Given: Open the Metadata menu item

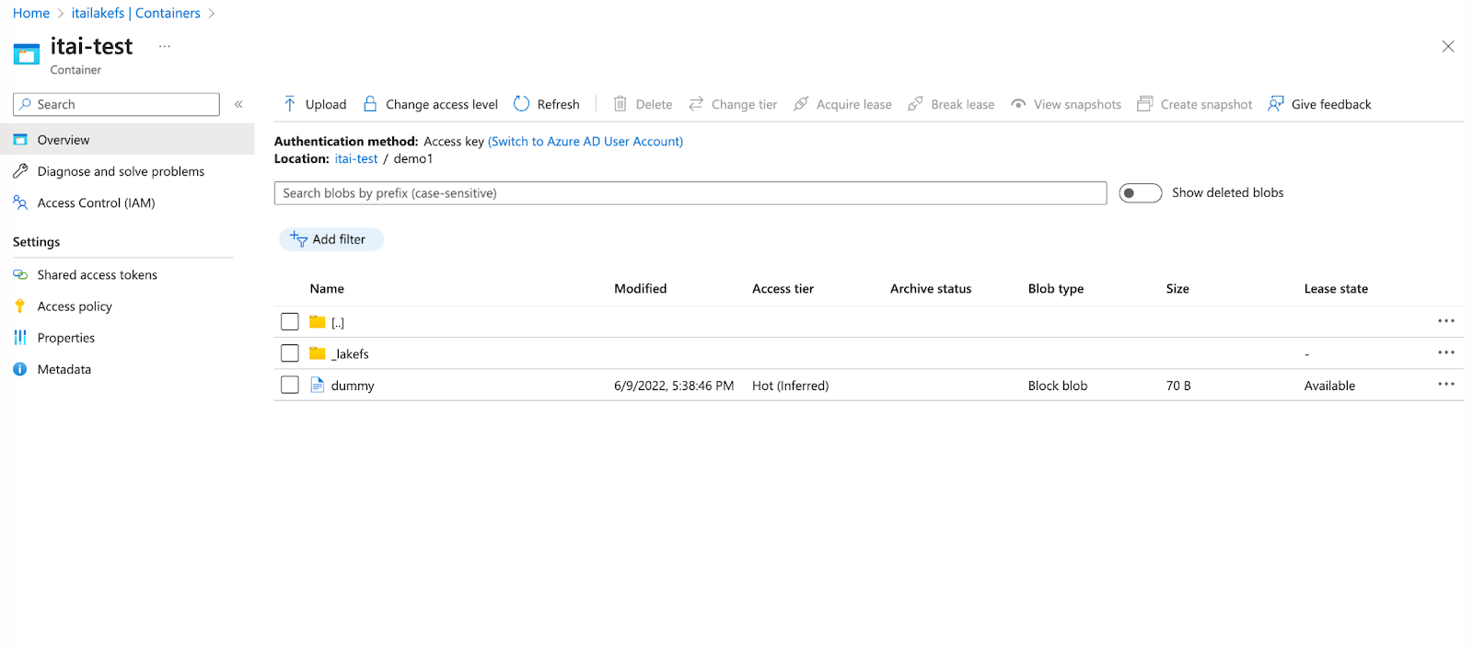Looking at the screenshot, I should [x=127, y=369].
